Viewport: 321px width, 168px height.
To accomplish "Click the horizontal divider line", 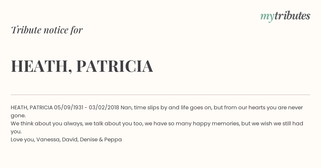I will [160, 95].
